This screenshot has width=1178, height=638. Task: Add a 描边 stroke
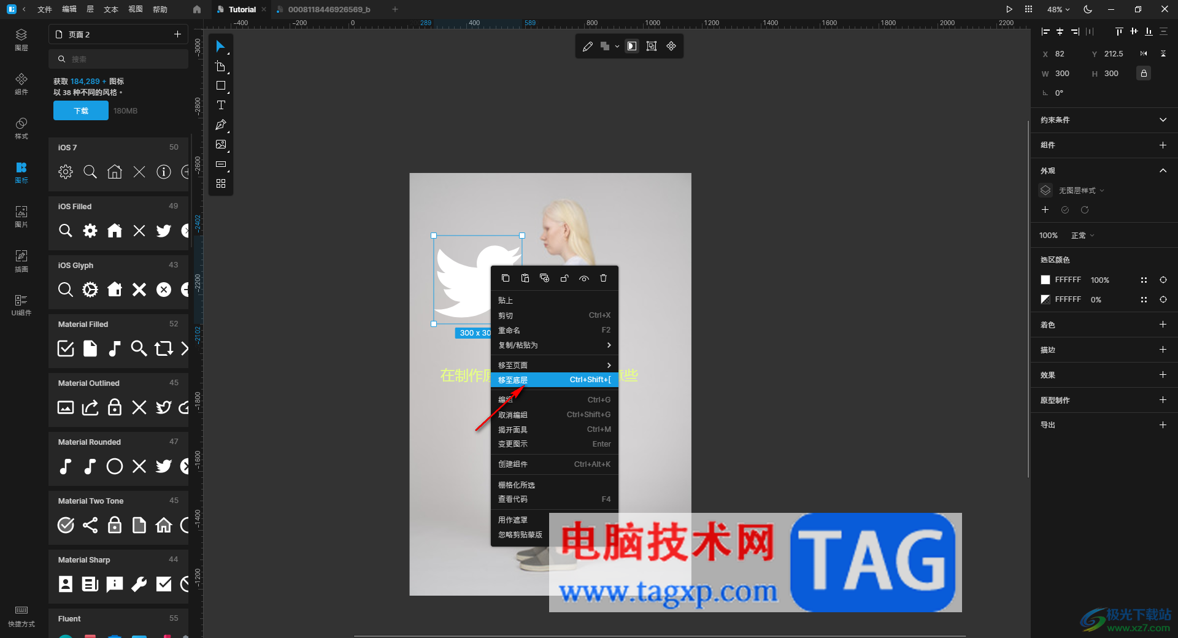(1163, 350)
